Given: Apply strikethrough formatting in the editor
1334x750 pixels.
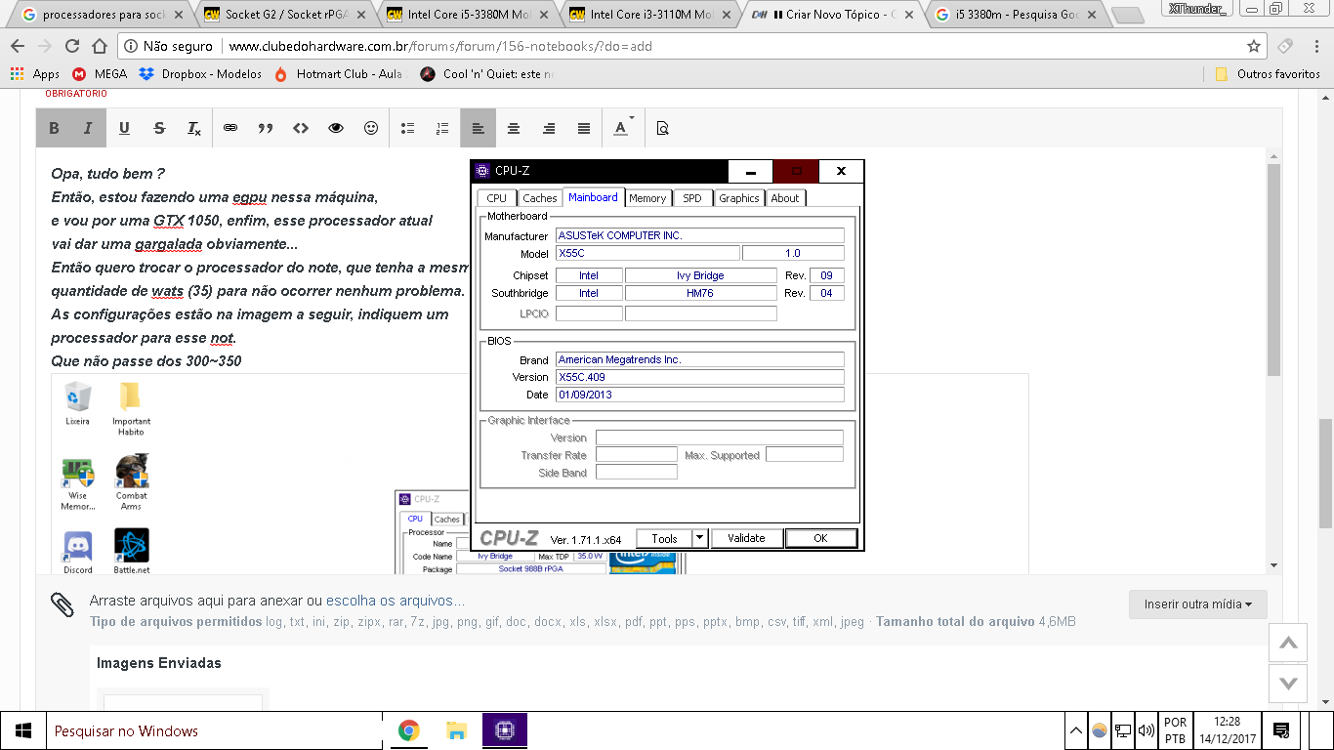Looking at the screenshot, I should point(159,128).
